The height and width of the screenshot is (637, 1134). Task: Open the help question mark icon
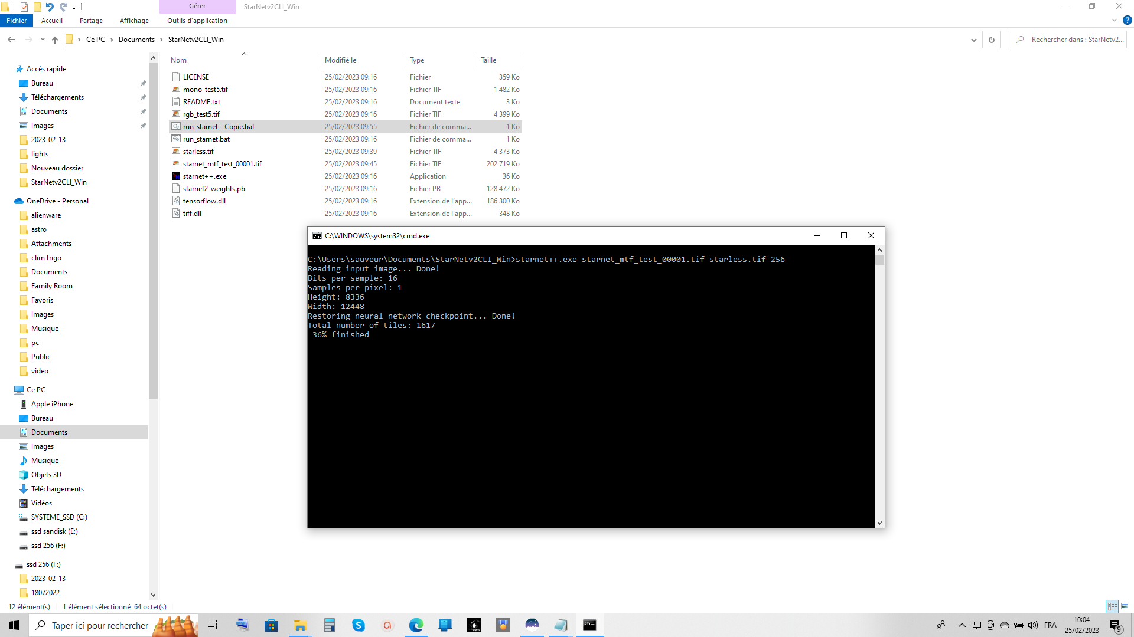[1127, 20]
